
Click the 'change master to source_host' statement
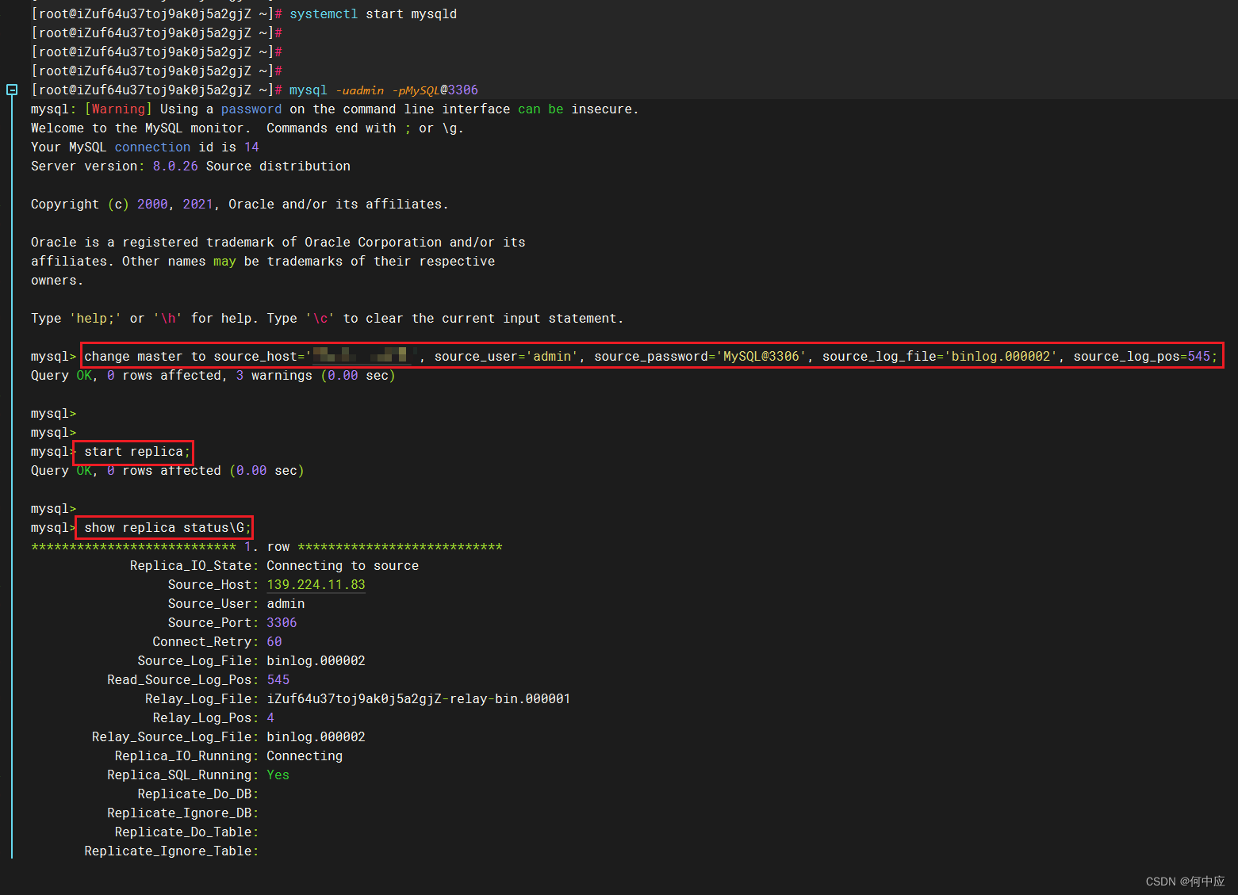(x=651, y=357)
